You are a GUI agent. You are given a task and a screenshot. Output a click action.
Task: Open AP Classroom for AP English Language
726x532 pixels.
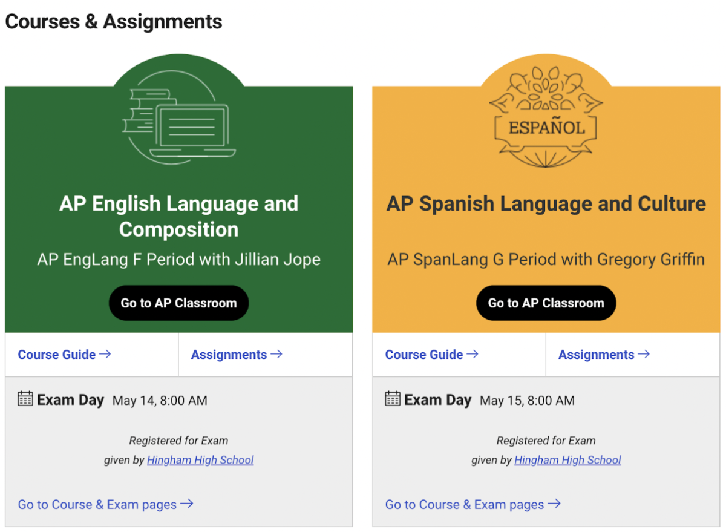point(178,303)
